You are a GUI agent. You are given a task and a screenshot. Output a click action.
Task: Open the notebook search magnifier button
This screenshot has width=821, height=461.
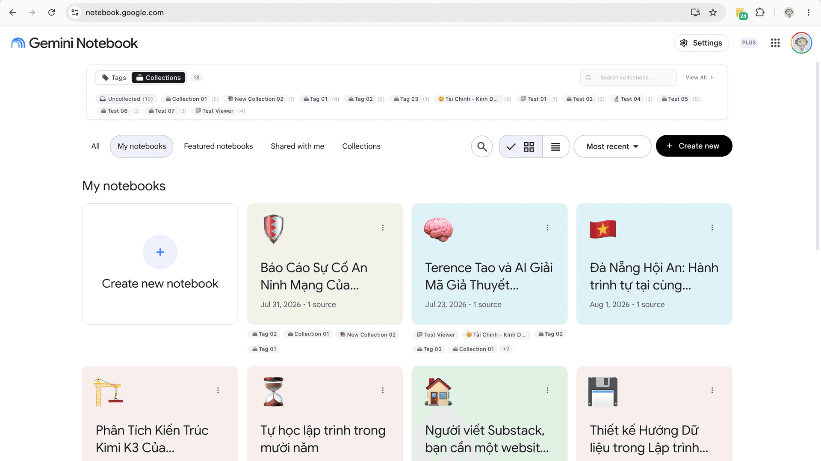tap(482, 146)
